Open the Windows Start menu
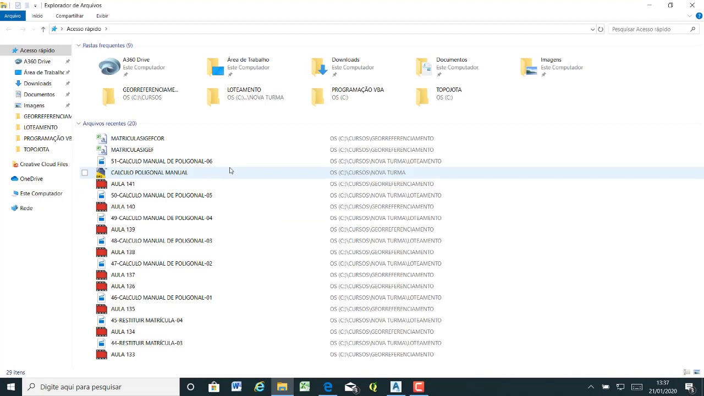Image resolution: width=704 pixels, height=396 pixels. pyautogui.click(x=11, y=387)
